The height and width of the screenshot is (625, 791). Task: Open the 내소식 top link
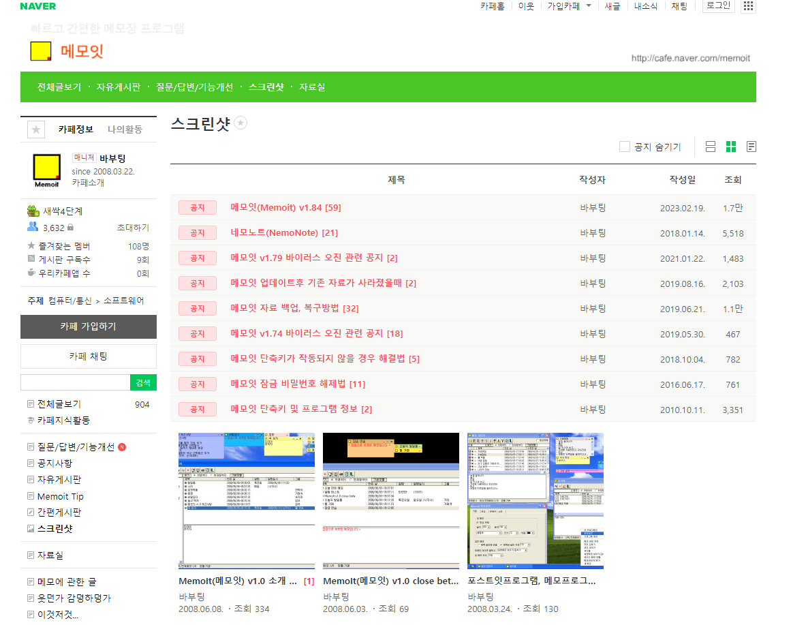click(x=646, y=6)
